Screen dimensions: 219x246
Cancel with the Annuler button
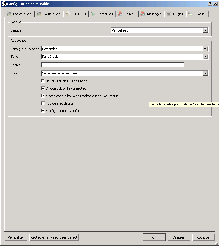point(179,237)
